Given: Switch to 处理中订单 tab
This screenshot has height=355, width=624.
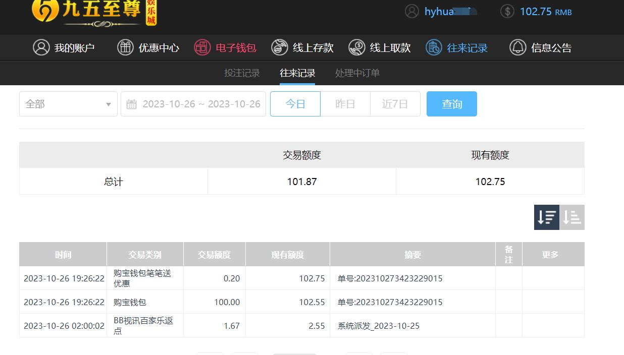Looking at the screenshot, I should [357, 73].
